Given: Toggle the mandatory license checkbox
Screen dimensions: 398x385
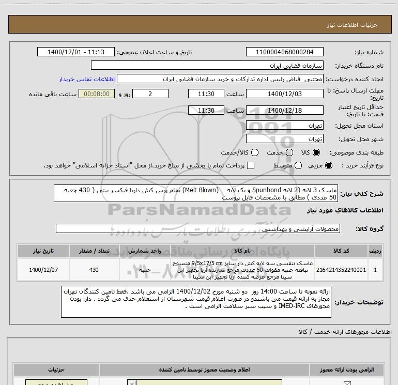Looking at the screenshot, I should pos(347,383).
